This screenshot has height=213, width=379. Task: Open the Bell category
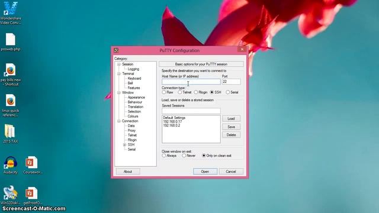point(130,83)
